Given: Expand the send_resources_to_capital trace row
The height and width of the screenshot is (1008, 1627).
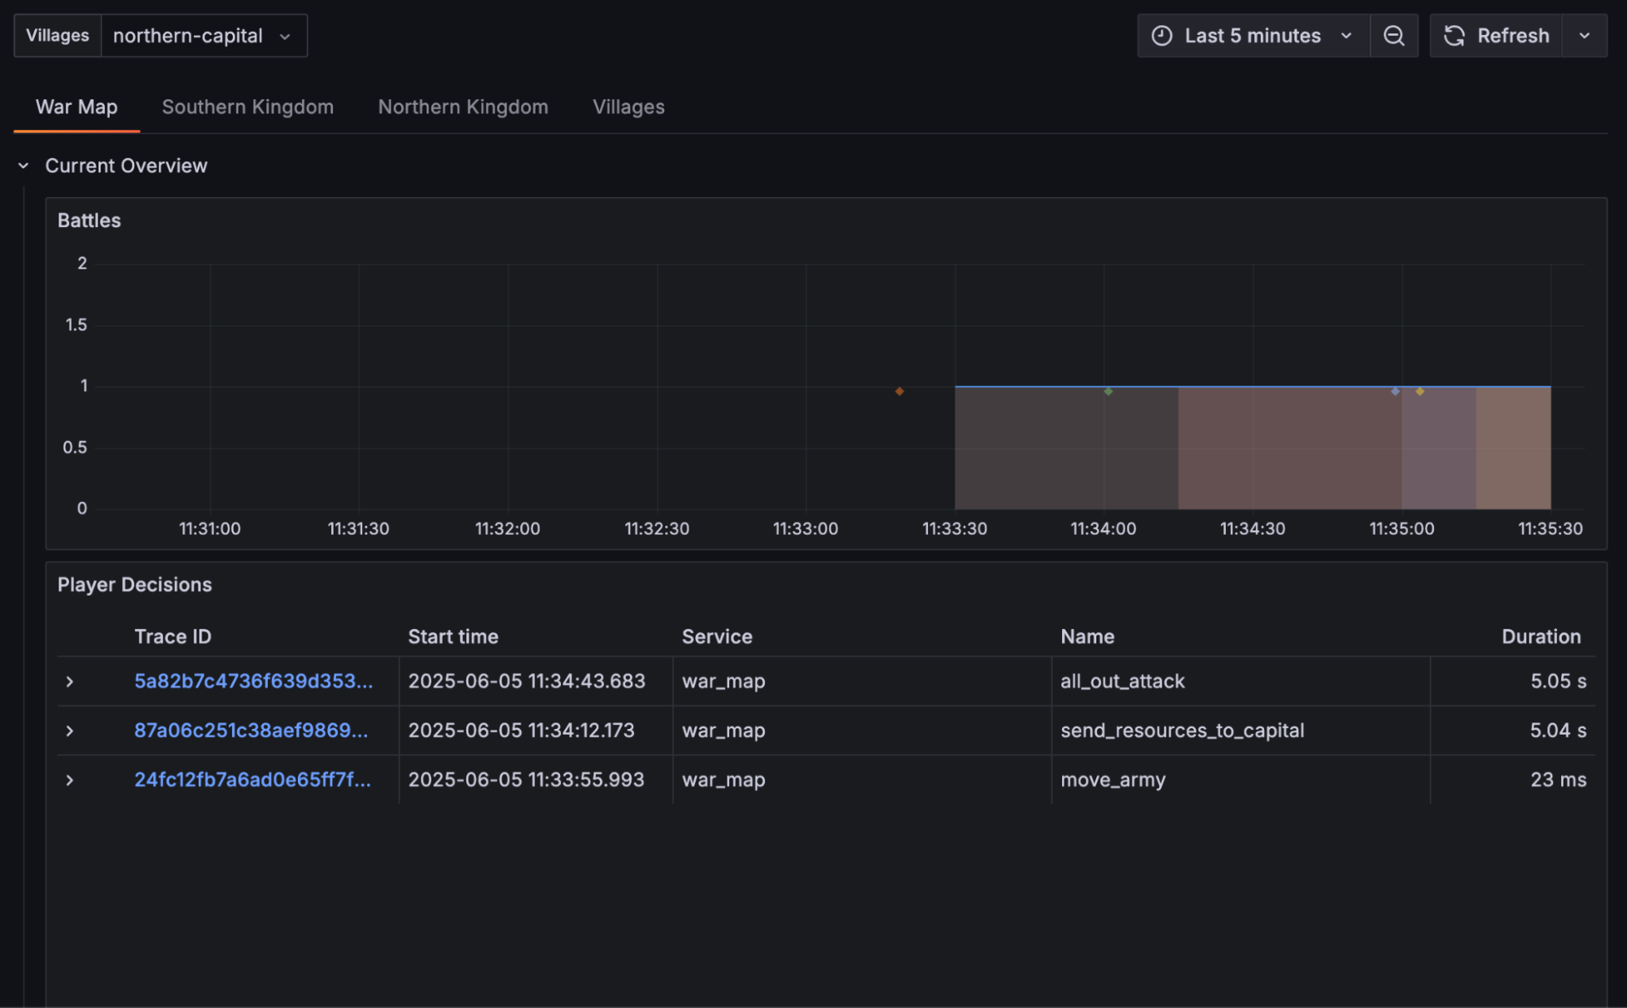Looking at the screenshot, I should (x=70, y=731).
